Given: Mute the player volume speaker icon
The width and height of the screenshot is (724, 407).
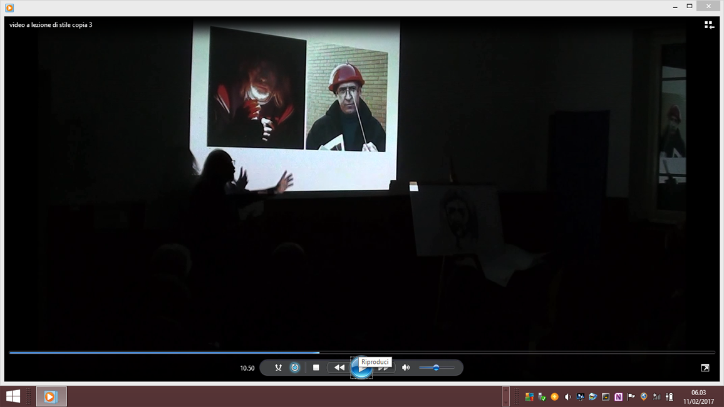Looking at the screenshot, I should pos(406,368).
